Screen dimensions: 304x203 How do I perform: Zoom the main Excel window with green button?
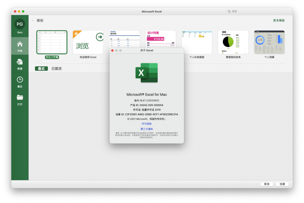(23, 12)
